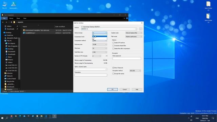The image size is (217, 122).
Task: Enable Delete files after compression
Action: point(113,49)
